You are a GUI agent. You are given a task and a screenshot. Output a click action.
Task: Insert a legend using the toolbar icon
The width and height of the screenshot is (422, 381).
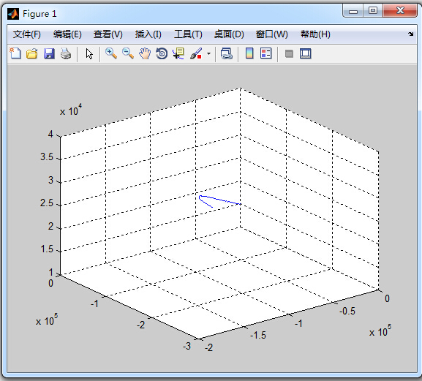coord(266,53)
